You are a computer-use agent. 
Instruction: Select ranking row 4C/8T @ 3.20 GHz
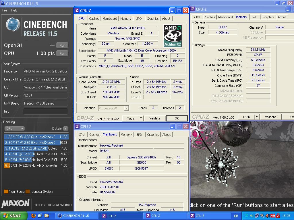[36, 154]
